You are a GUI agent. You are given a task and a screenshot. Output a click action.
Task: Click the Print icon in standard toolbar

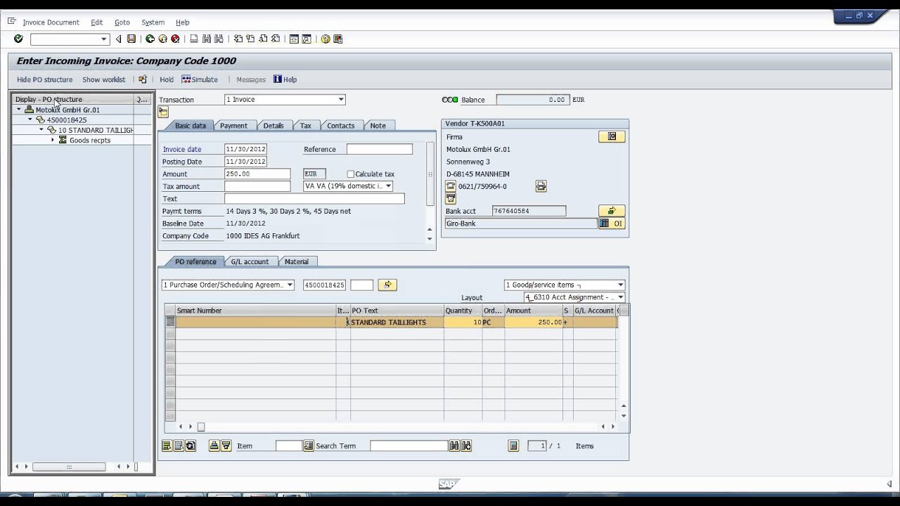click(194, 39)
